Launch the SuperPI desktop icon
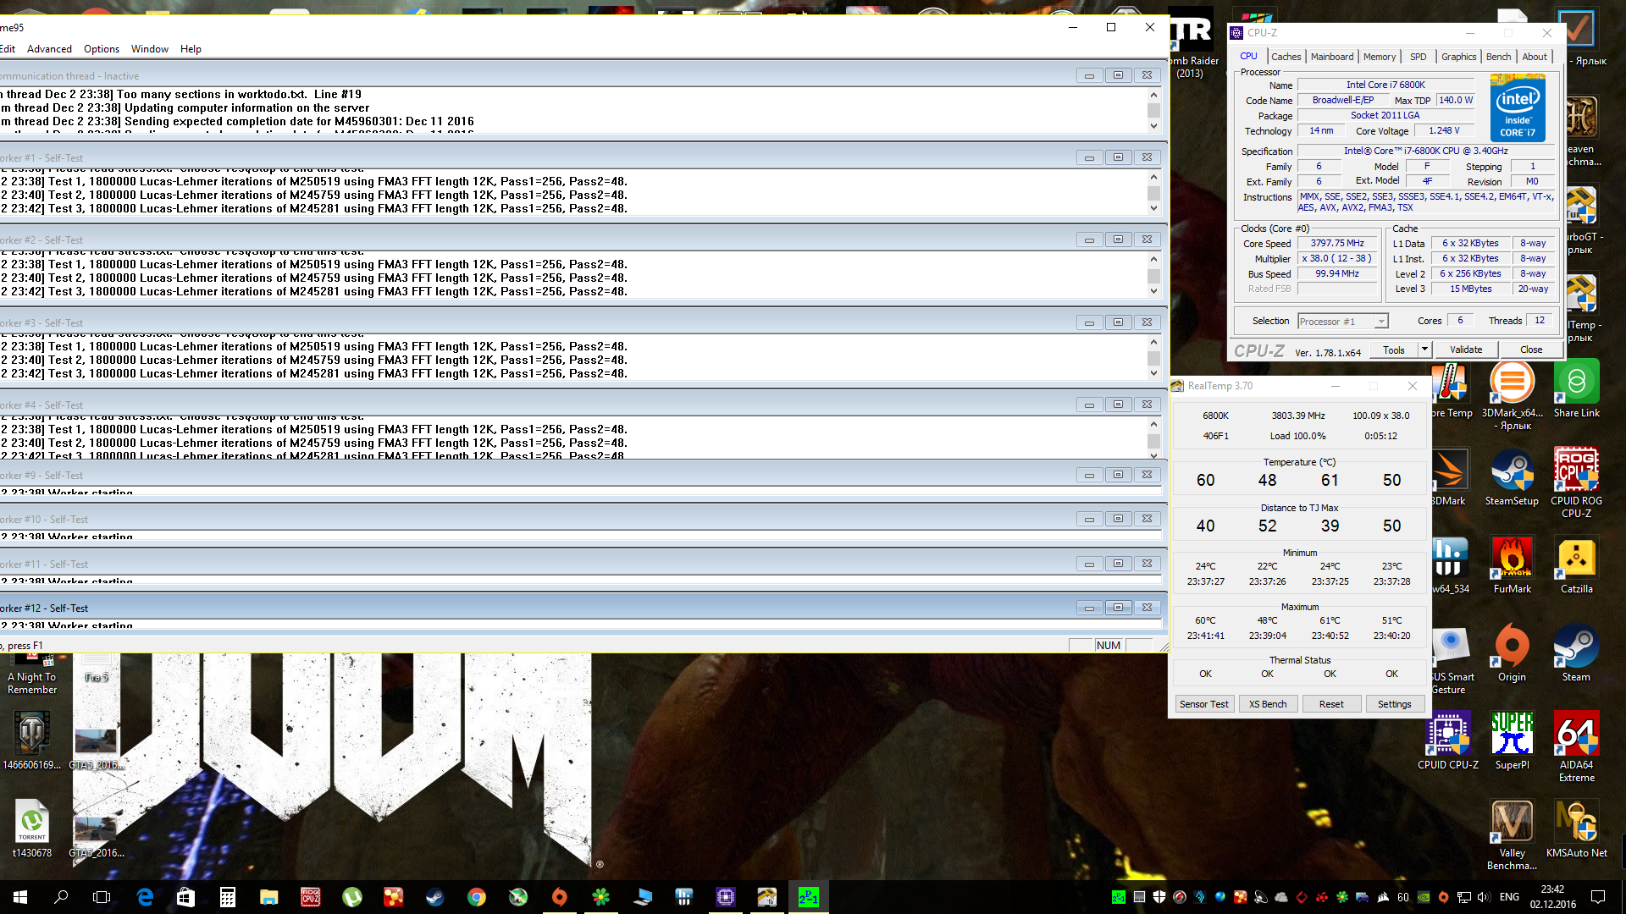Viewport: 1626px width, 914px height. point(1512,735)
